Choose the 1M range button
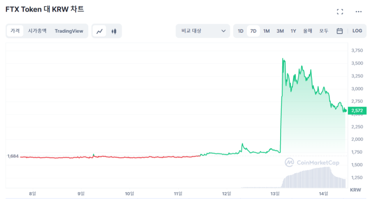The image size is (370, 199). pos(266,31)
